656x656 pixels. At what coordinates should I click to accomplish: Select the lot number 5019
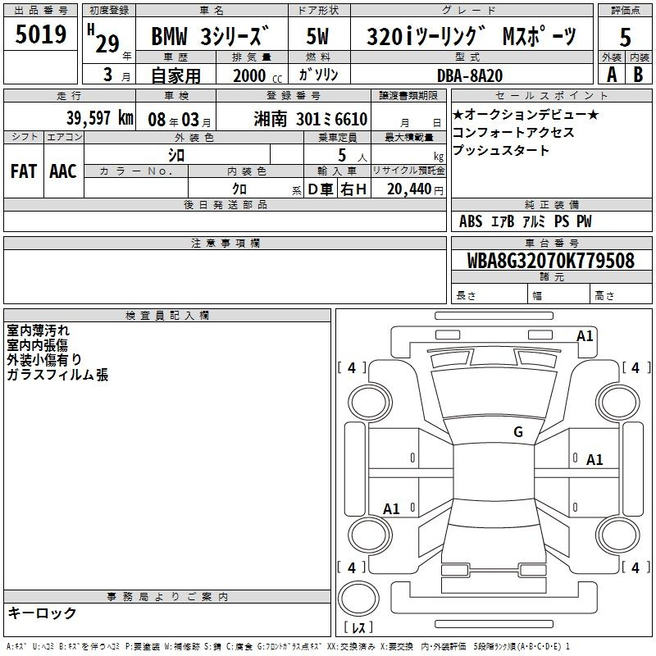pyautogui.click(x=40, y=34)
